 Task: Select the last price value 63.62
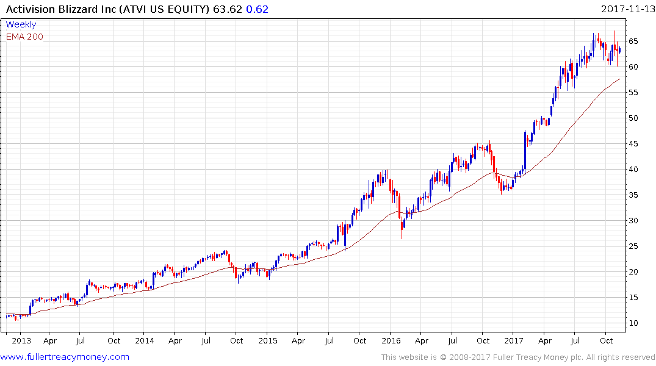(228, 9)
